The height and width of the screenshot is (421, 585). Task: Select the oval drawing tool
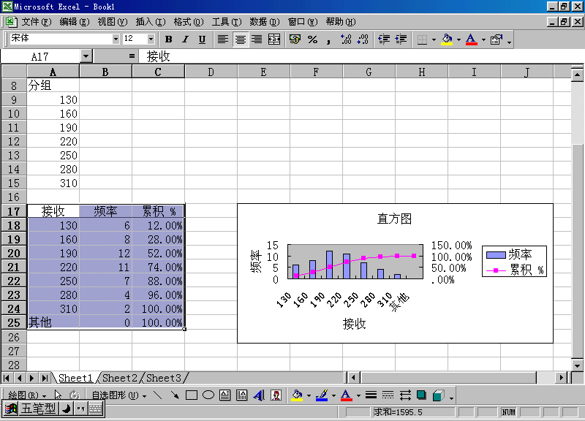click(208, 395)
